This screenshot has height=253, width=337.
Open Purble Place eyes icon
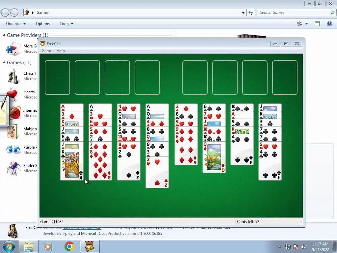pyautogui.click(x=13, y=150)
